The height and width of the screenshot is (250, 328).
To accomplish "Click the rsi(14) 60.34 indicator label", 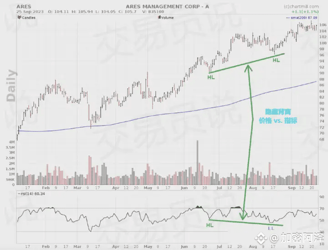I will pos(31,194).
